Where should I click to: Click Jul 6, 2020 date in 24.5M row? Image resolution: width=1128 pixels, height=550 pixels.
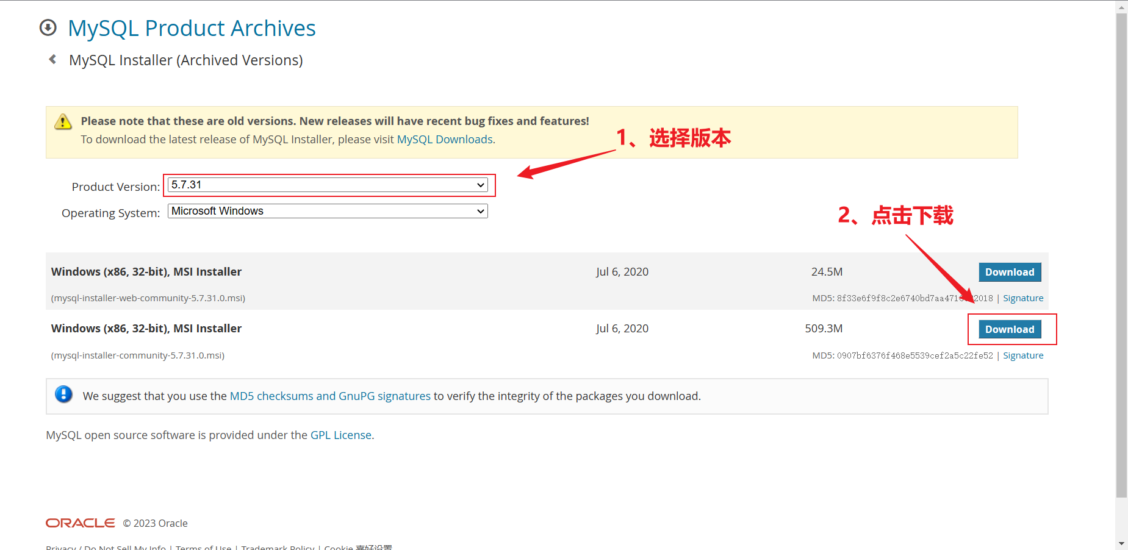click(622, 272)
